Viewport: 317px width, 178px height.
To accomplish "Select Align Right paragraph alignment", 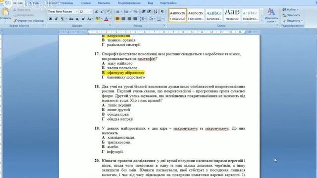I will pos(129,19).
